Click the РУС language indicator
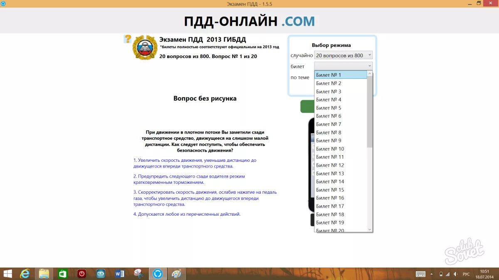This screenshot has height=280, width=499. (466, 274)
